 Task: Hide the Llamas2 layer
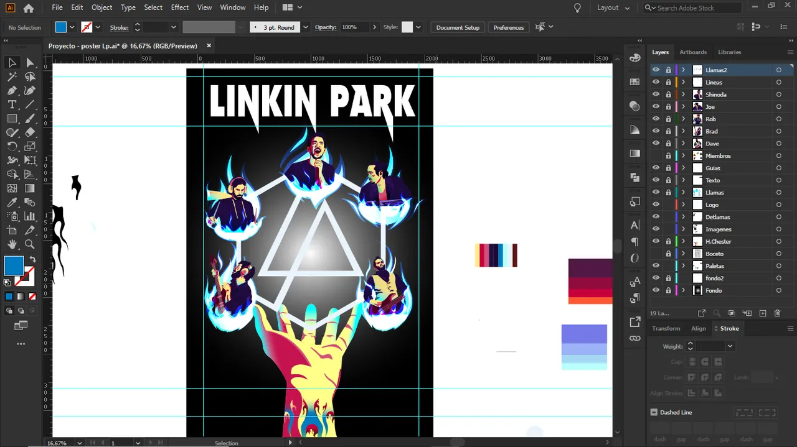point(656,70)
